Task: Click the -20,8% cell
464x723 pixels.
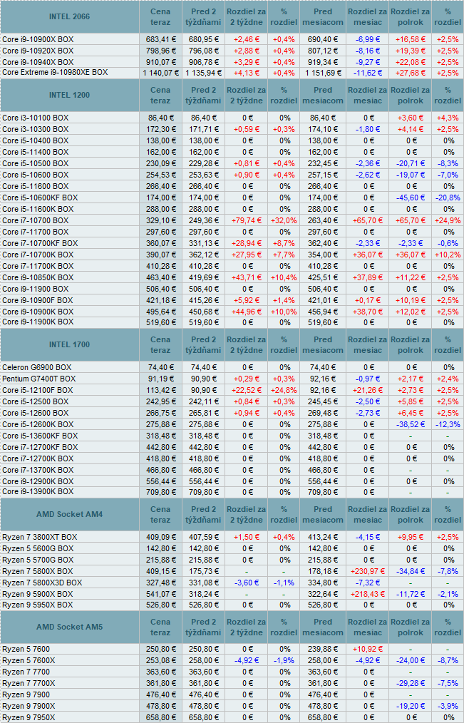Action: point(448,198)
